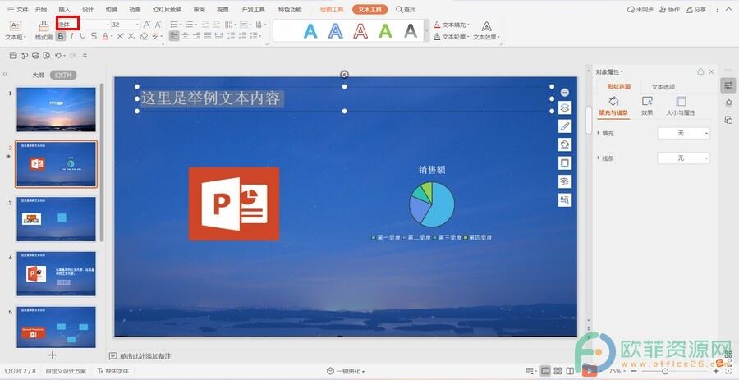Screen dimensions: 739x380
Task: Click the layers icon beside the slide
Action: coord(565,108)
